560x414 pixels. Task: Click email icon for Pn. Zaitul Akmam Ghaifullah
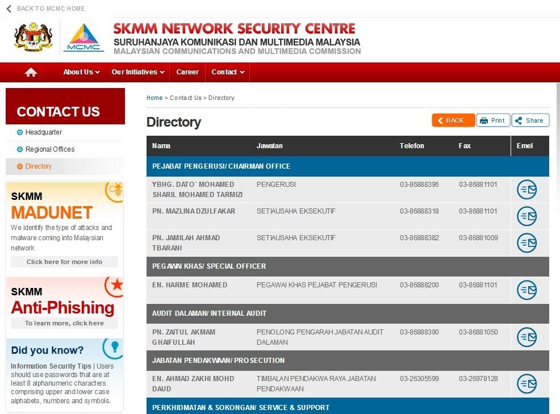pyautogui.click(x=527, y=337)
